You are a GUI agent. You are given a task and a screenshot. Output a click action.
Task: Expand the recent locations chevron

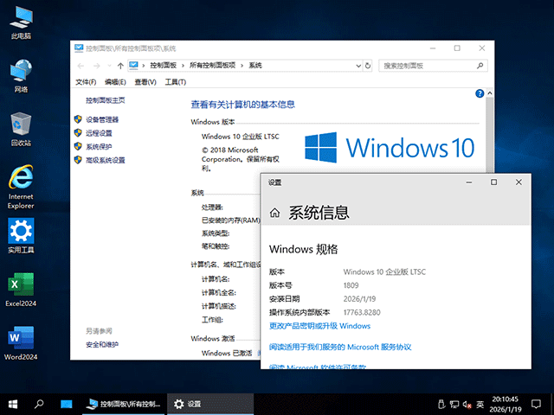point(109,66)
